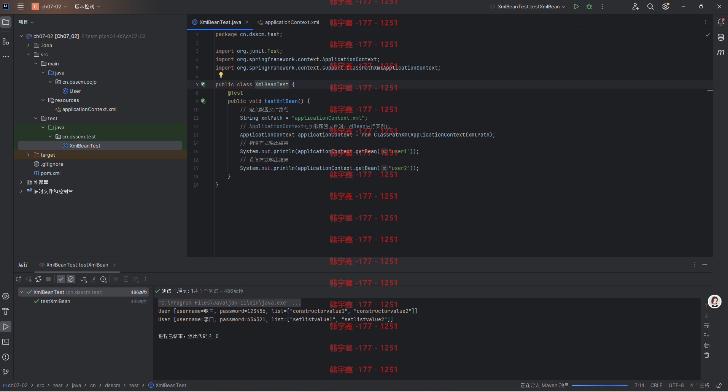Toggle auto-test rerun icon
The image size is (728, 392).
[38, 279]
